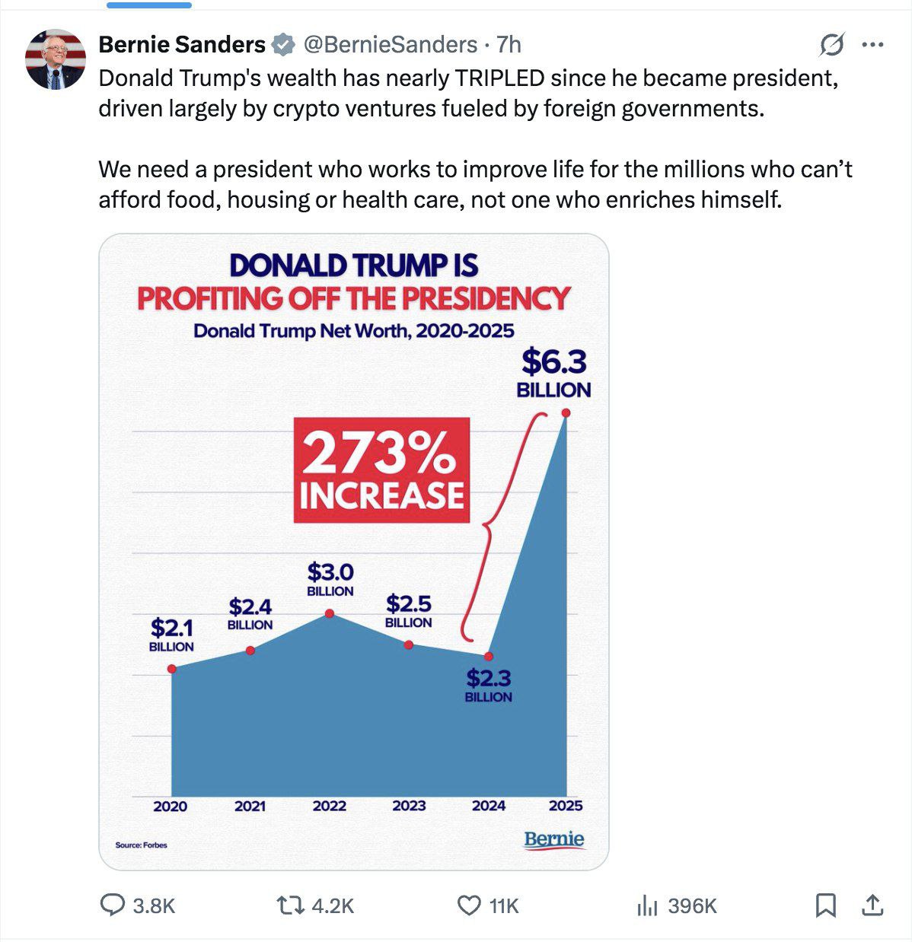
Task: Click the 396K views count
Action: pyautogui.click(x=692, y=905)
